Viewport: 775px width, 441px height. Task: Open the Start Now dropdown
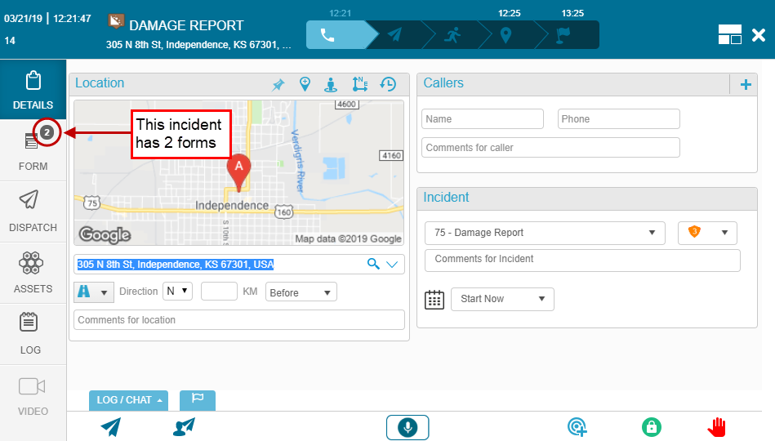point(502,299)
